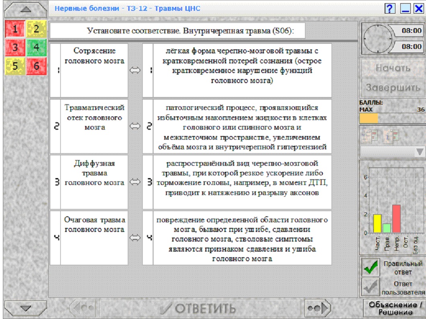Image resolution: width=426 pixels, height=319 pixels.
Task: Go to yellow question 5 tile
Action: coord(15,66)
